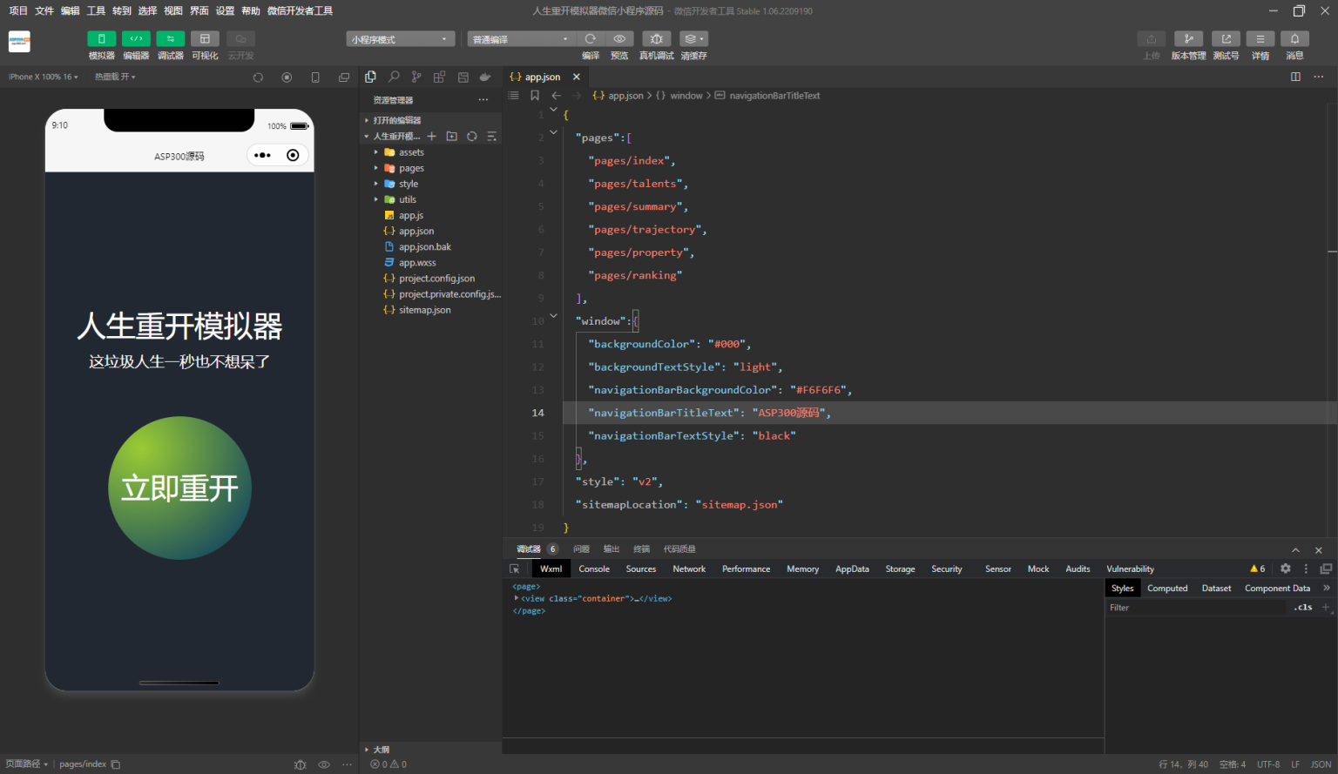This screenshot has height=774, width=1338.
Task: Refresh the simulator with the reload icon
Action: 258,77
